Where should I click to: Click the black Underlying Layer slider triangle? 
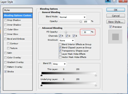(x=41, y=85)
